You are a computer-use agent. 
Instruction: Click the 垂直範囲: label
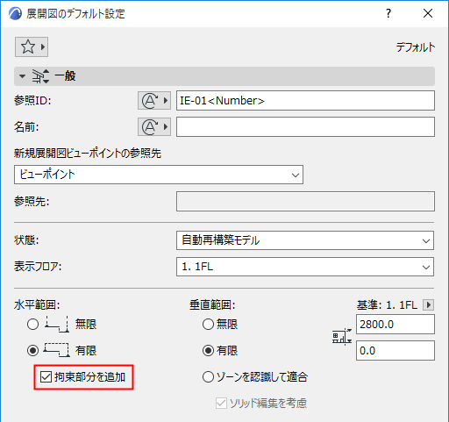(x=212, y=305)
